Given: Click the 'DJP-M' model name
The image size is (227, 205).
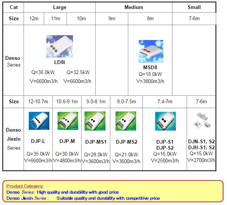Looking at the screenshot, I should (67, 141).
